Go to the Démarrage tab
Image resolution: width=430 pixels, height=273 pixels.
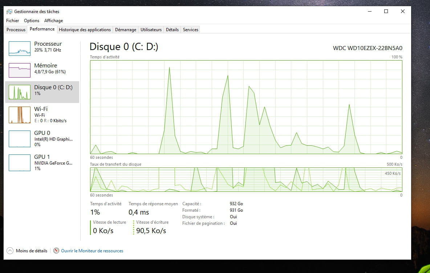tap(126, 30)
